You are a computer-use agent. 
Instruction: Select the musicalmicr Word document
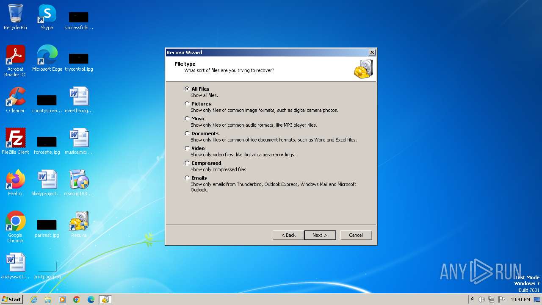[x=79, y=141]
